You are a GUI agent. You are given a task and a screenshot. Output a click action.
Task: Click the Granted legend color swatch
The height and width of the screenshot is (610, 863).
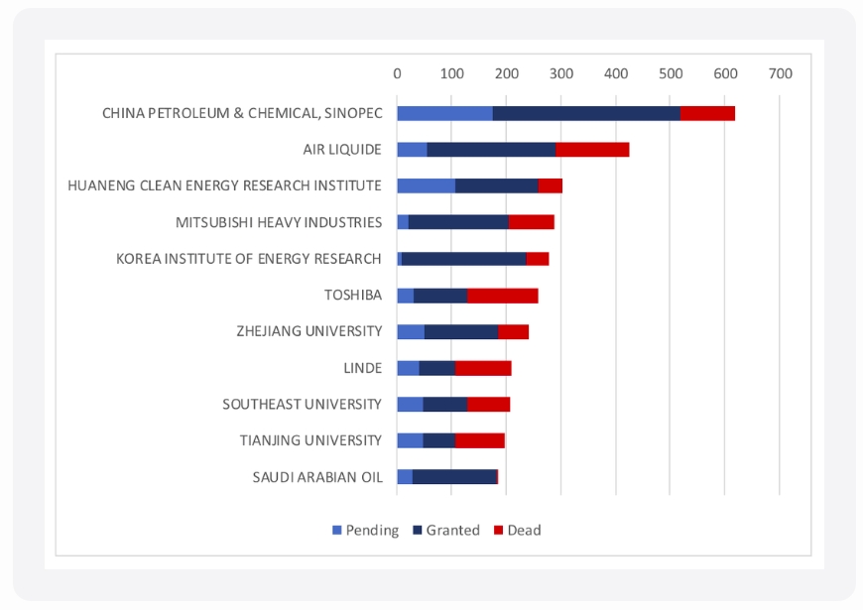click(417, 531)
